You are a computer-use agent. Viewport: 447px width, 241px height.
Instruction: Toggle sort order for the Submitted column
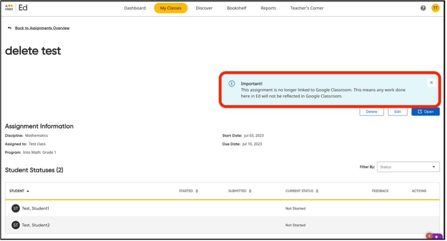pyautogui.click(x=250, y=191)
